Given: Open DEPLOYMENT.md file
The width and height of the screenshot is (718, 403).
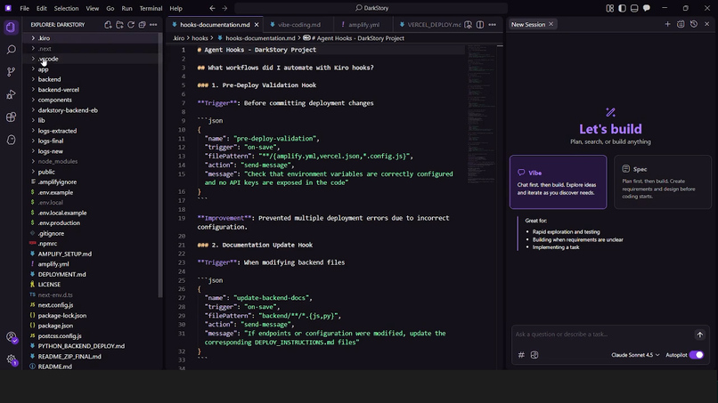Looking at the screenshot, I should (92, 275).
